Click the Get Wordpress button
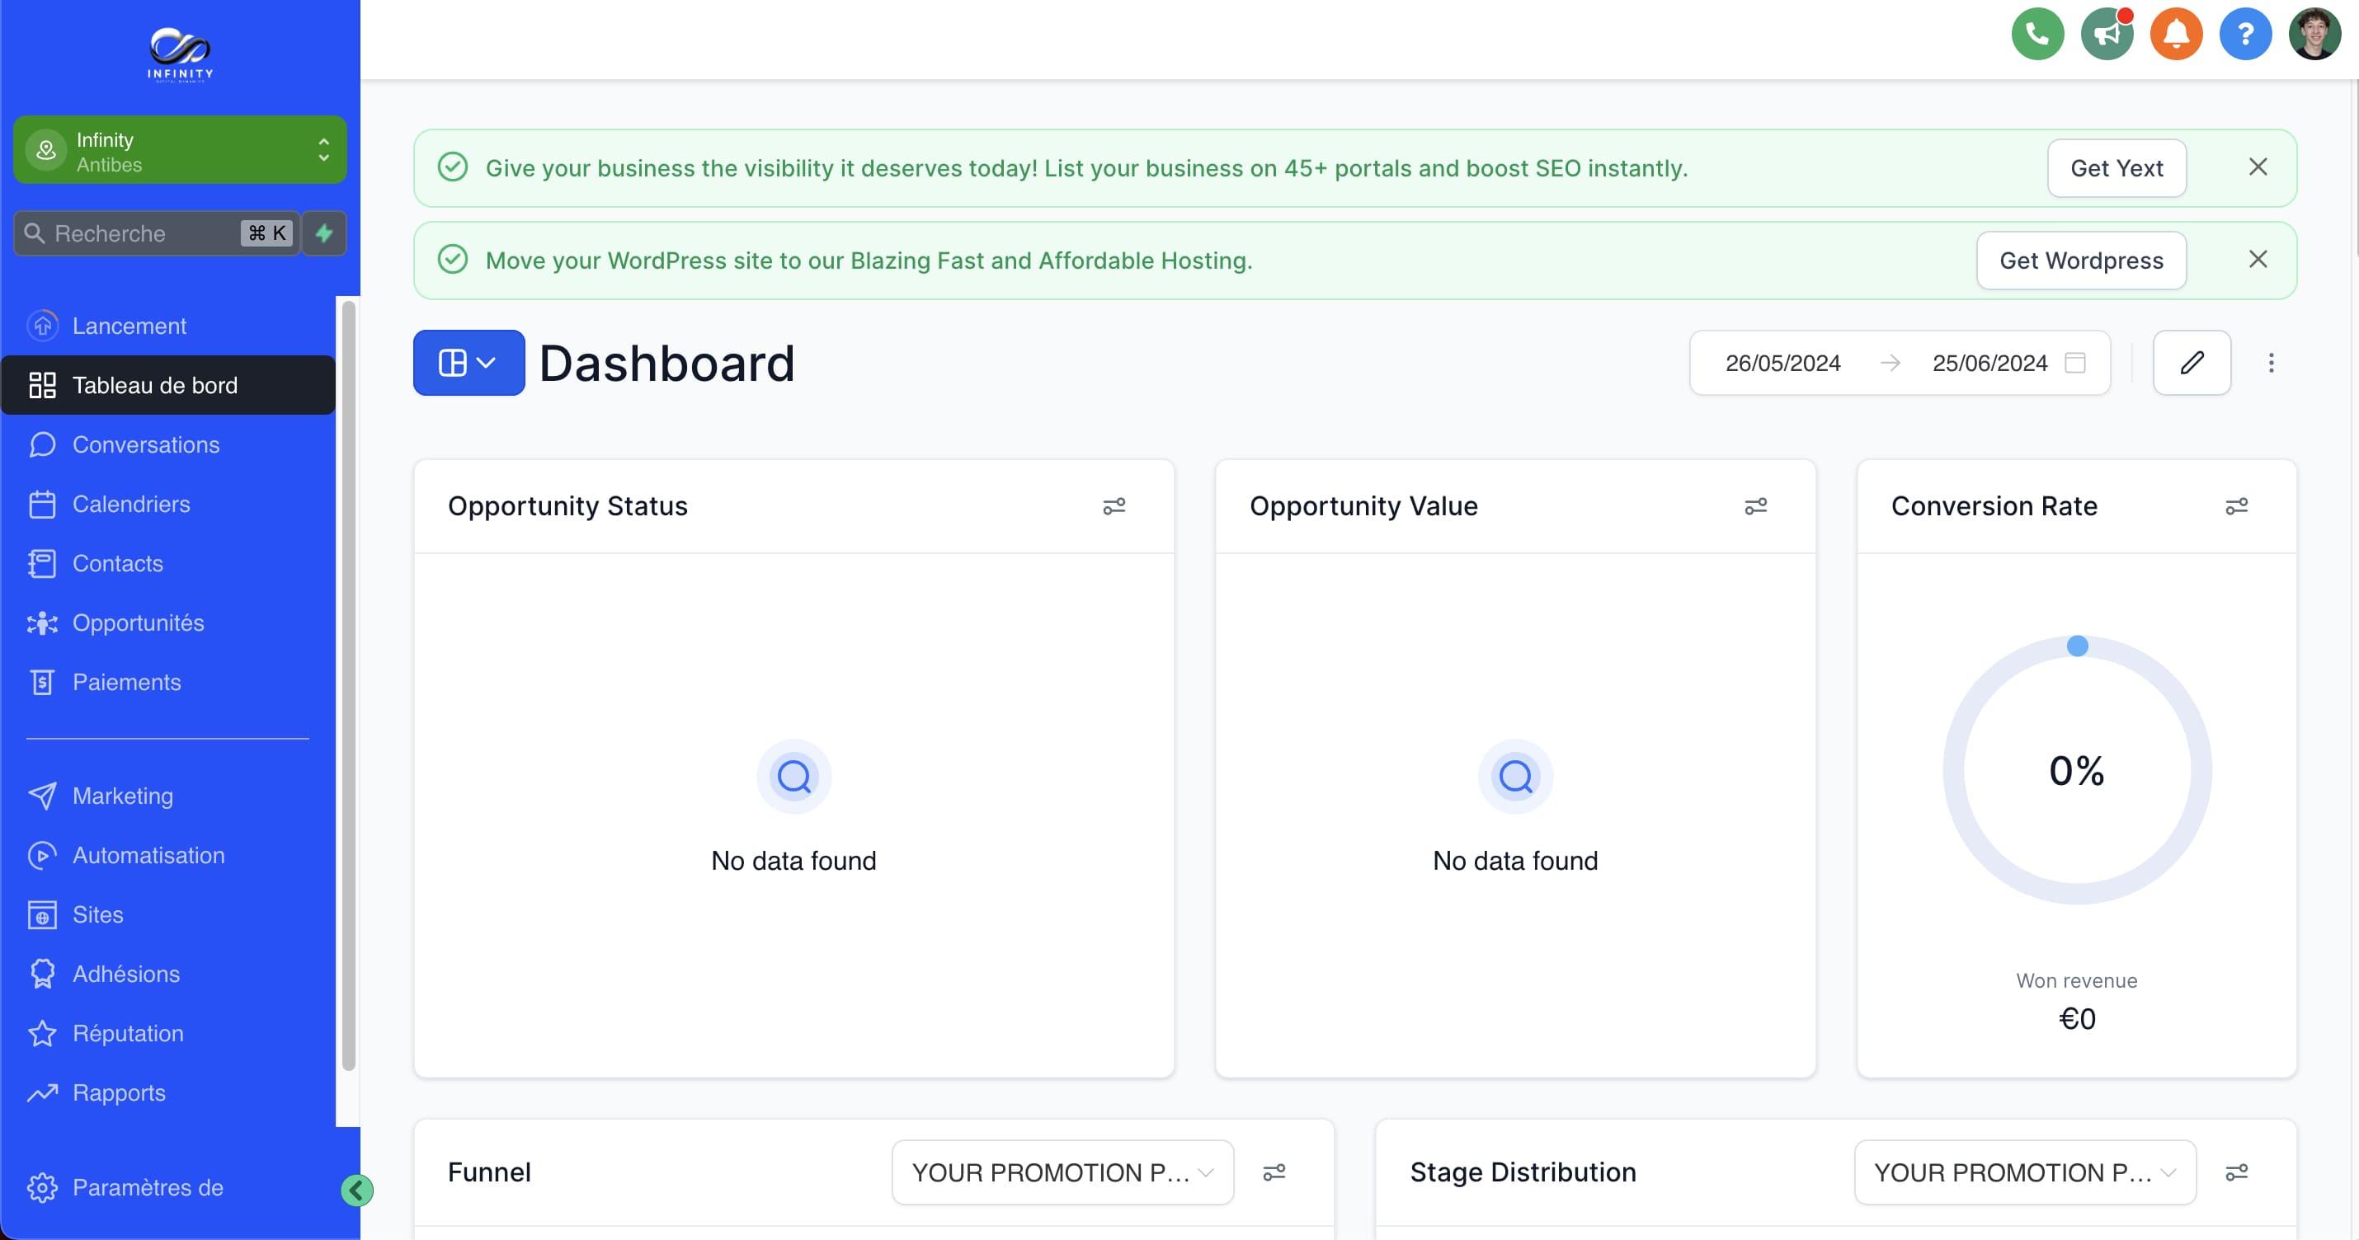2359x1240 pixels. point(2081,259)
